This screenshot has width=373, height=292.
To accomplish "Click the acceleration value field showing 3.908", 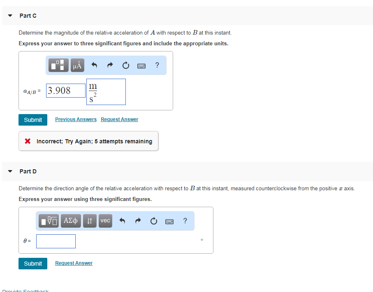I will click(66, 91).
